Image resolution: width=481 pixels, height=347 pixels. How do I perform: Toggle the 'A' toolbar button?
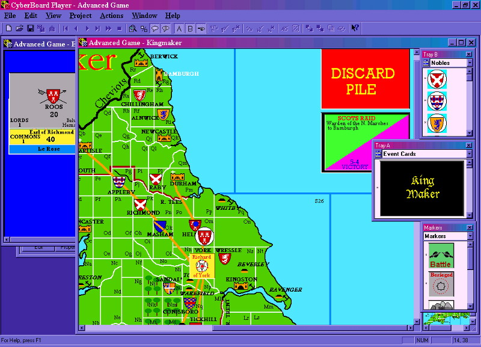(179, 28)
